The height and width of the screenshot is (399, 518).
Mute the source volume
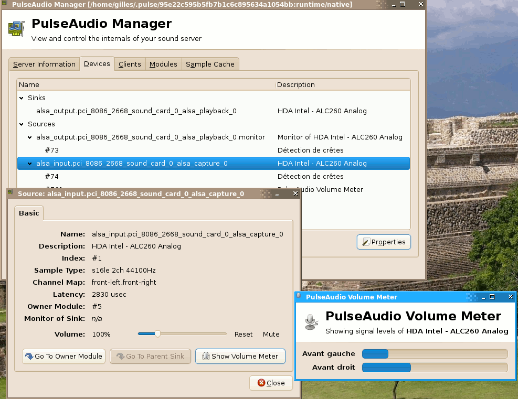click(x=271, y=335)
